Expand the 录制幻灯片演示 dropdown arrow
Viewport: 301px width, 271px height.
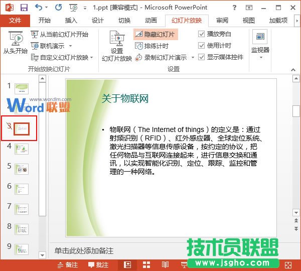[192, 58]
